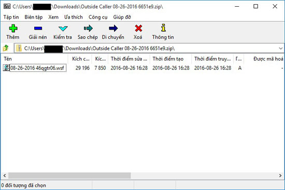Click the wsf script file icon

pyautogui.click(x=6, y=68)
